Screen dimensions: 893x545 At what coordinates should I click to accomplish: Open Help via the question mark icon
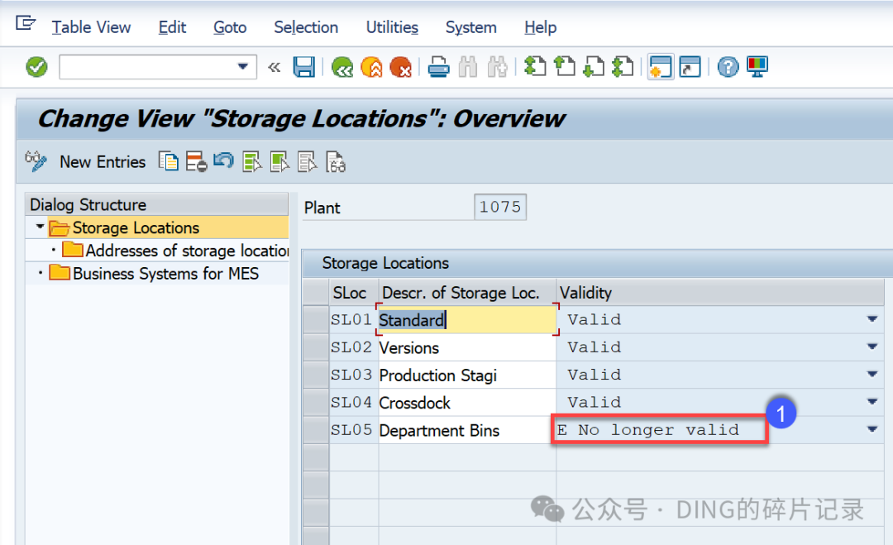tap(728, 67)
